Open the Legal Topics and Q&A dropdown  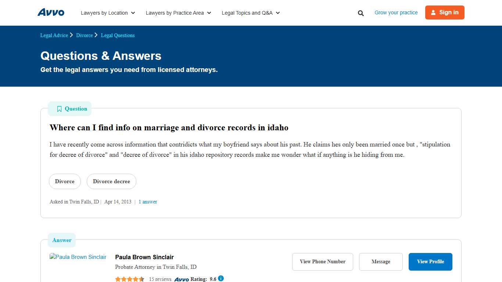(250, 13)
